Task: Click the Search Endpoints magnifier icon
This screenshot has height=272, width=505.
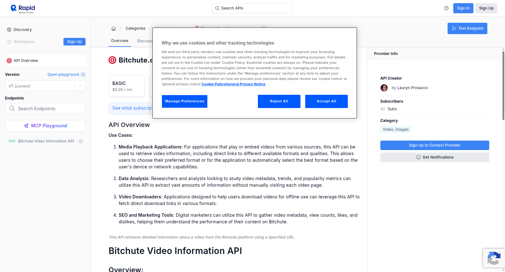Action: (12, 108)
